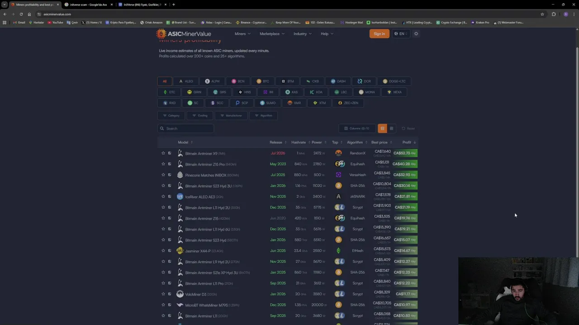Star the IceRiver ALEO AE3 row
Viewport: 579px width, 325px height.
(x=163, y=196)
